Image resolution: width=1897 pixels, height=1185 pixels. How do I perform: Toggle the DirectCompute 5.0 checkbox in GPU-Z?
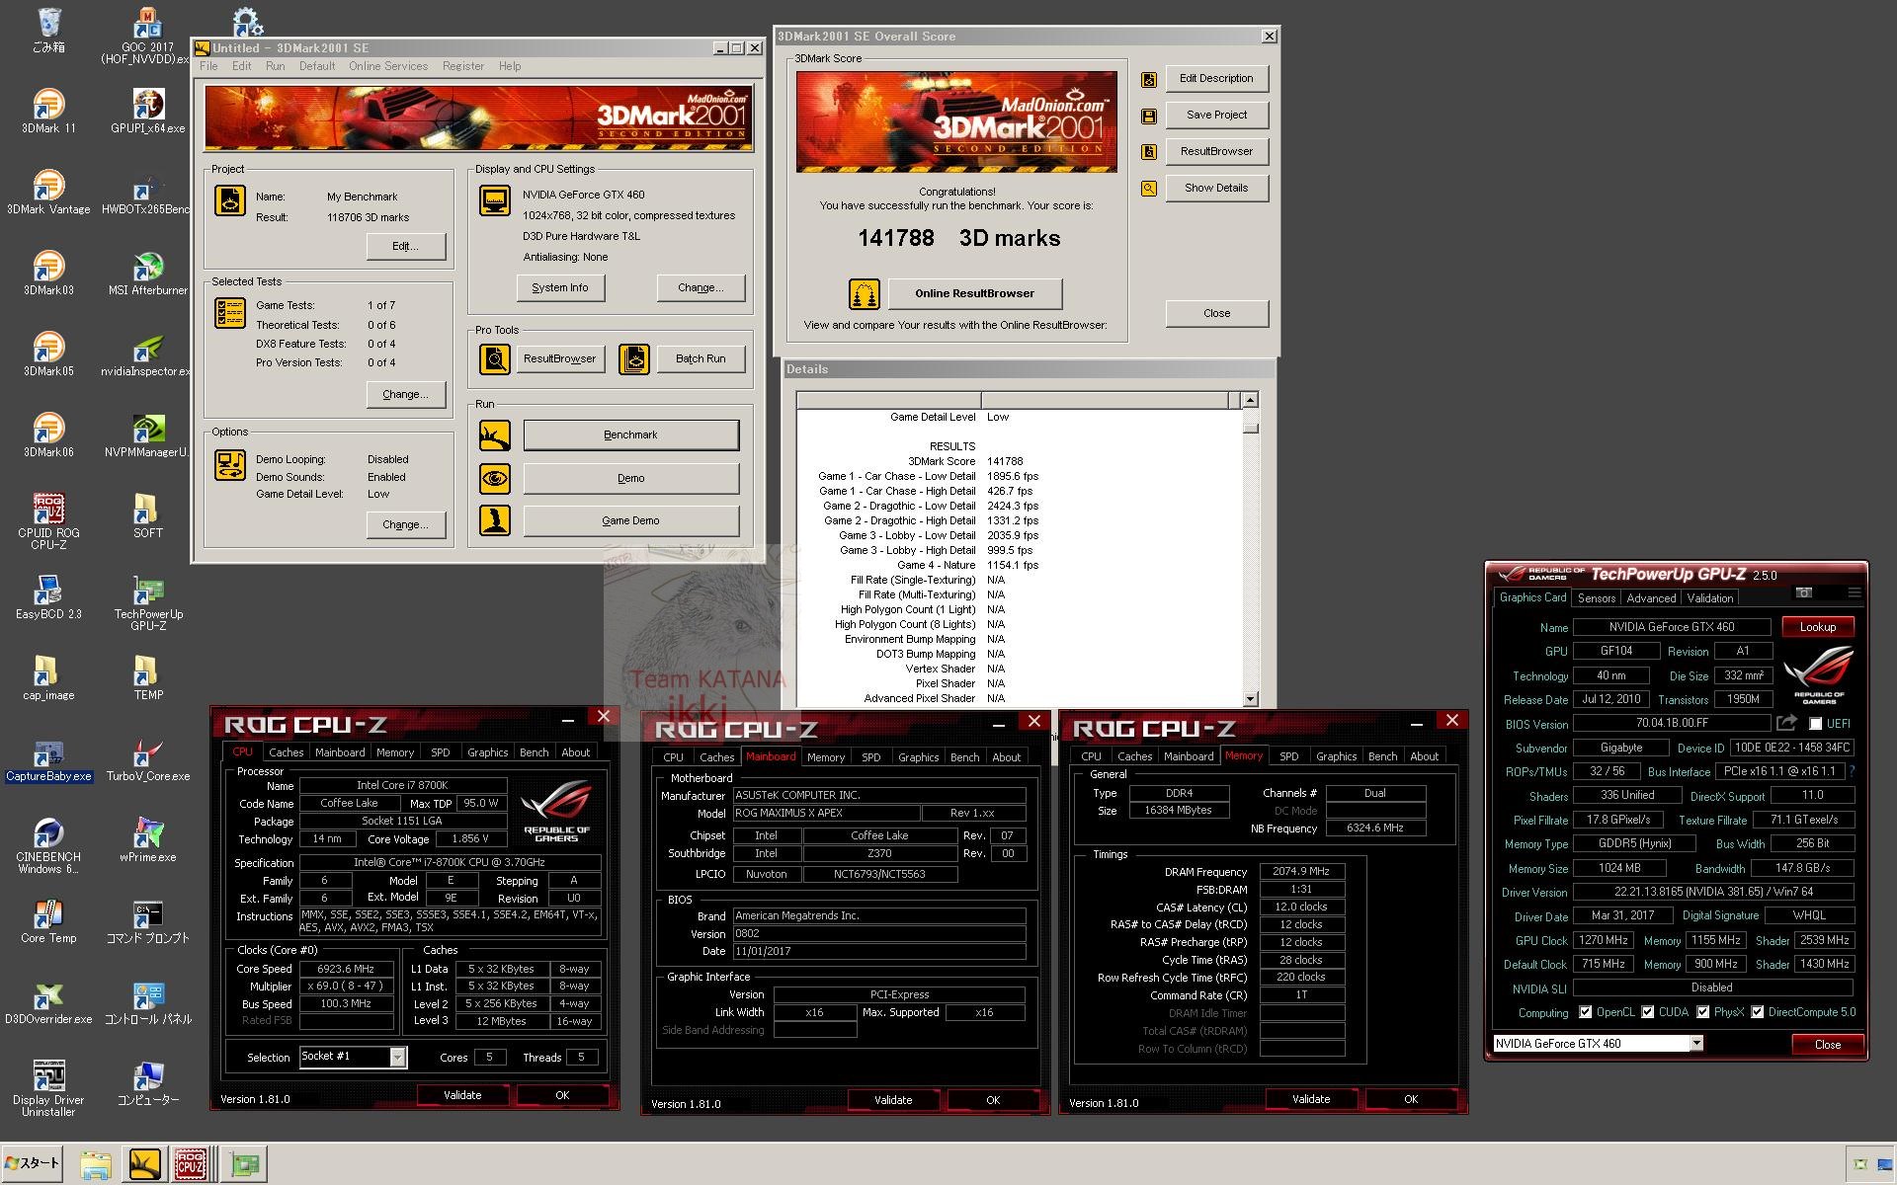pyautogui.click(x=1757, y=1012)
